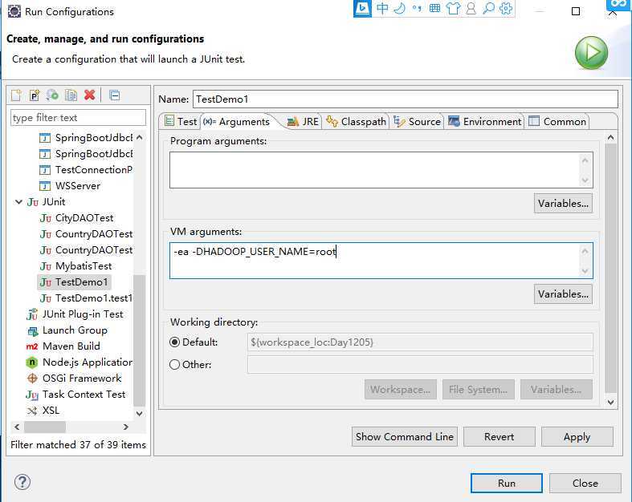This screenshot has height=502, width=632.
Task: Close the Run Configurations dialog button
Action: pos(585,483)
